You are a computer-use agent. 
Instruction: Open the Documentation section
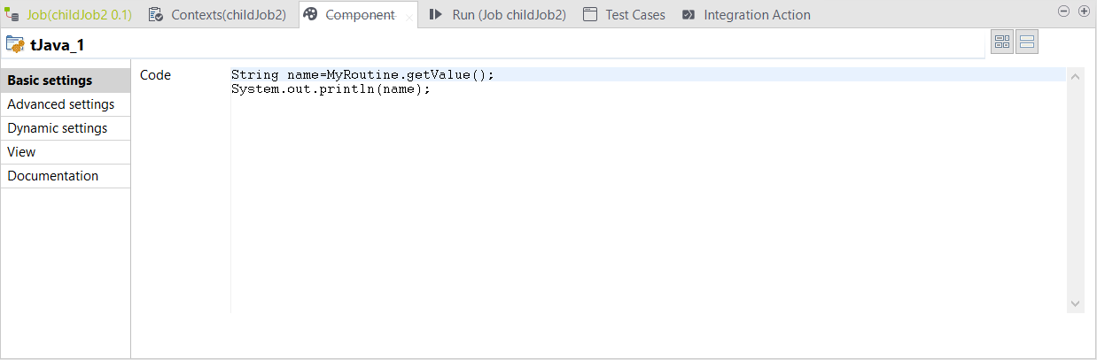(x=52, y=176)
